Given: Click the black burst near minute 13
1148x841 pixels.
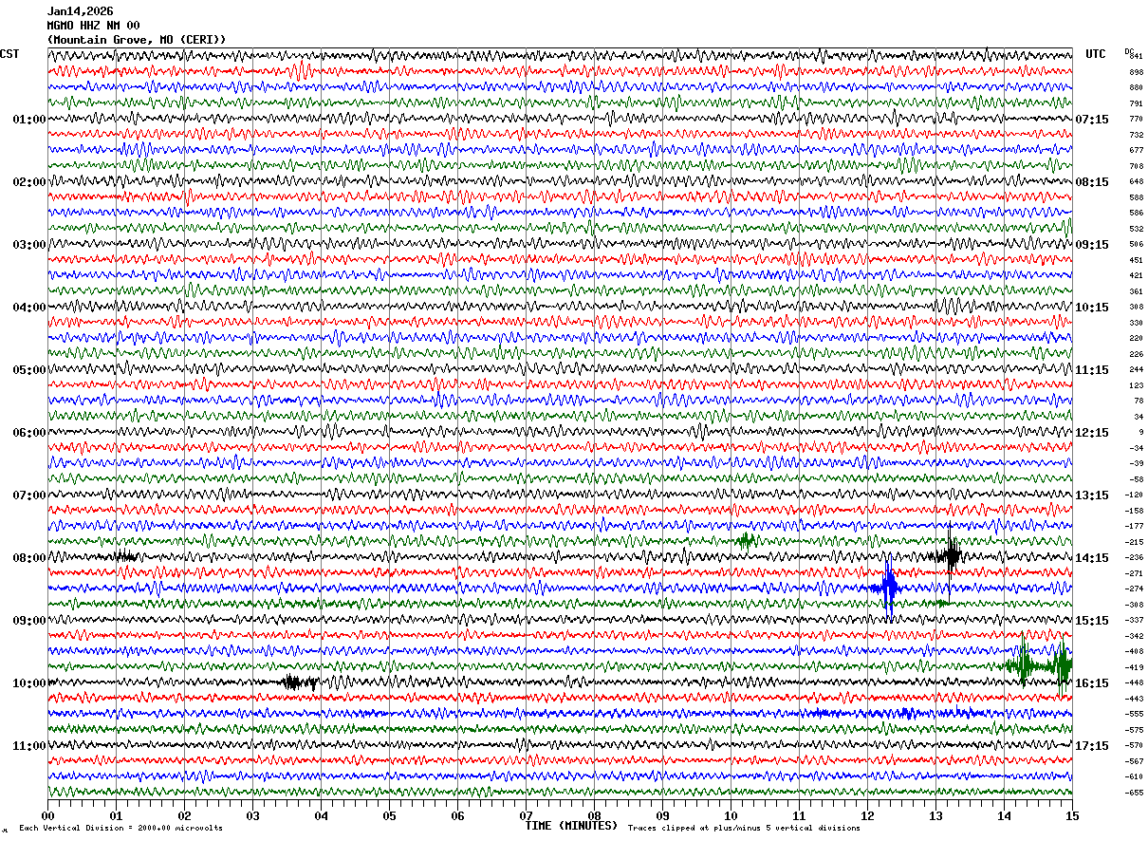Looking at the screenshot, I should pos(951,555).
